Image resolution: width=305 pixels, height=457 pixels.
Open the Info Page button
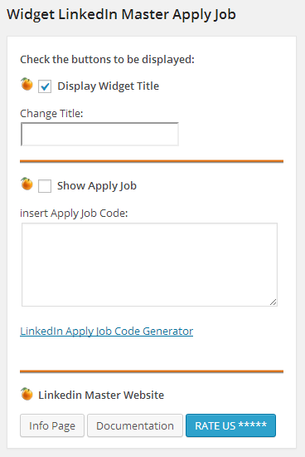pos(52,425)
